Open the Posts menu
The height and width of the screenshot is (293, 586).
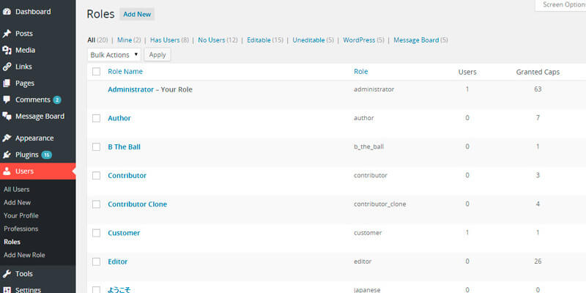click(24, 34)
